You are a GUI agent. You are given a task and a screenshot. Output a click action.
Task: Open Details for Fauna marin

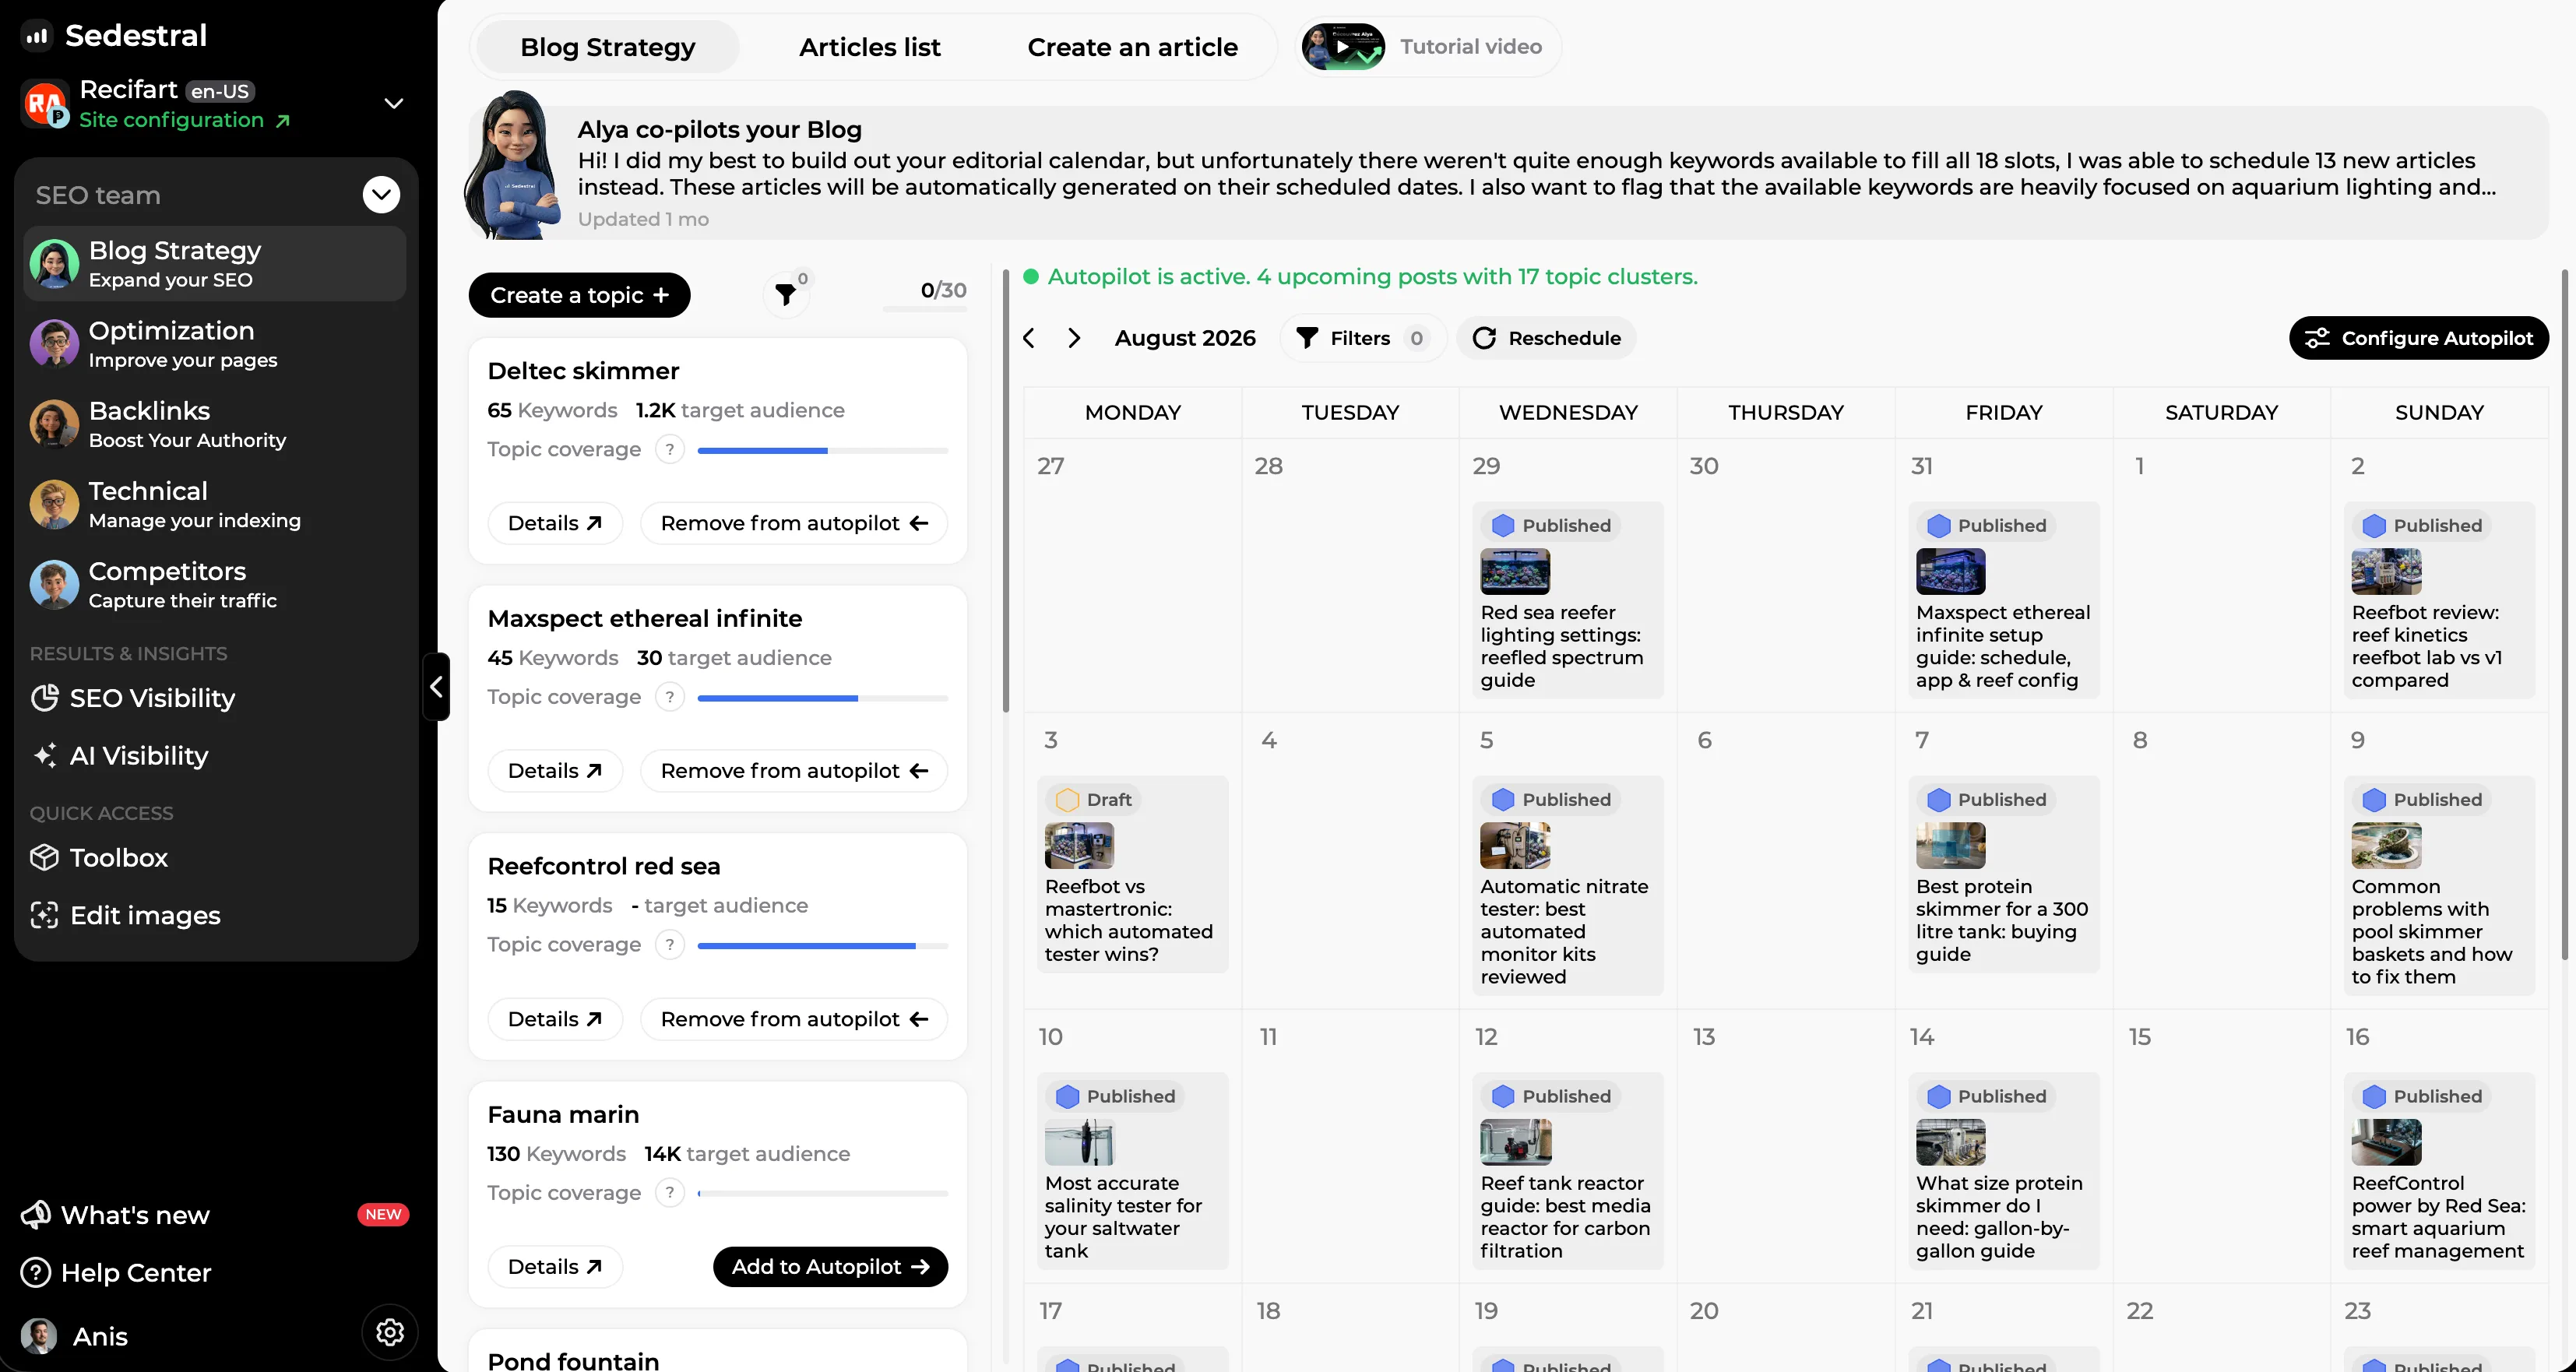click(555, 1267)
